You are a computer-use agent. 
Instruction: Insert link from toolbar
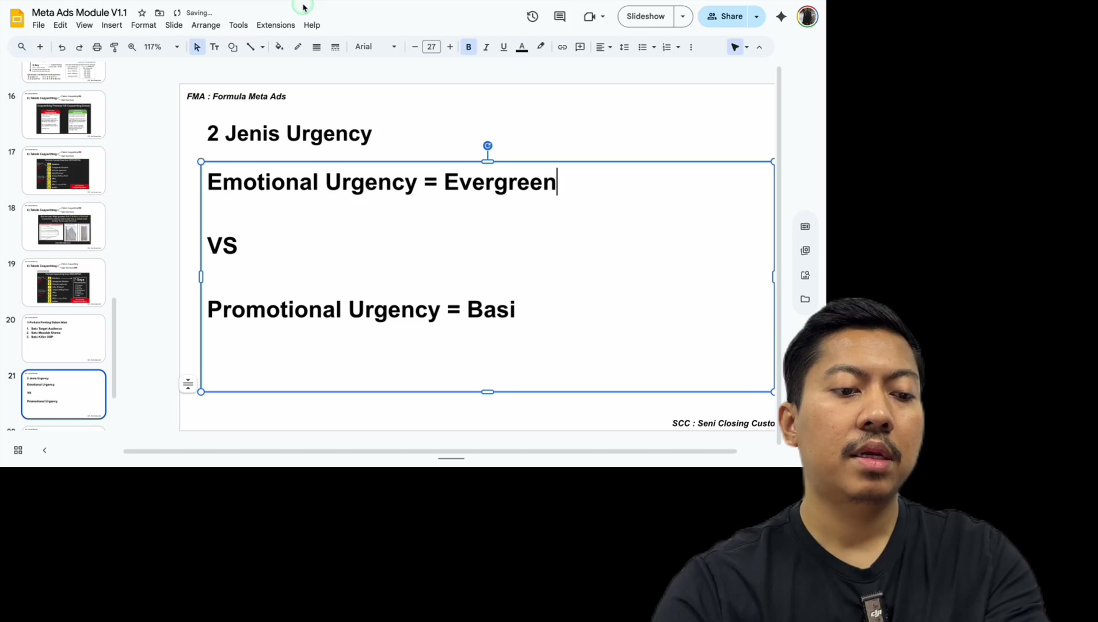(x=562, y=47)
